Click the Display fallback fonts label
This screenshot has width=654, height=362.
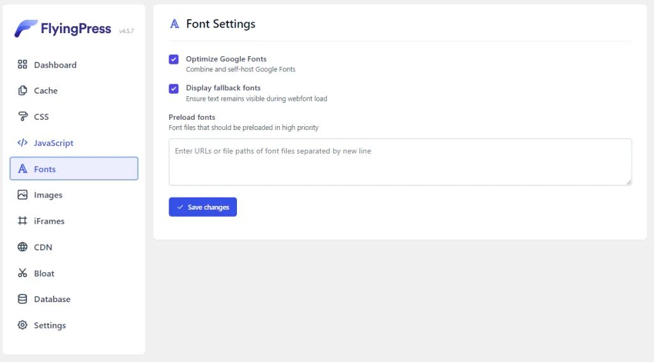(x=223, y=88)
